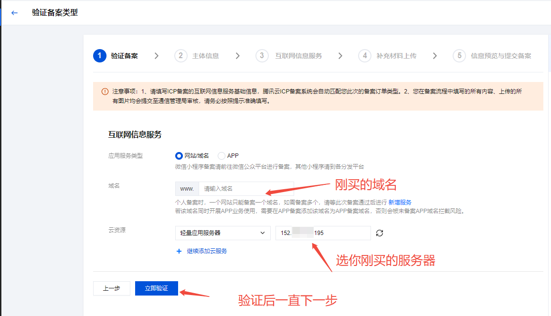Click the 云资源 label
The image size is (551, 316).
[x=117, y=230]
